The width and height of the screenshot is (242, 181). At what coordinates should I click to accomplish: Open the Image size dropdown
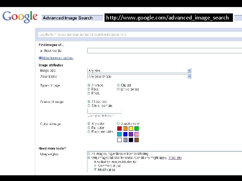pos(139,71)
